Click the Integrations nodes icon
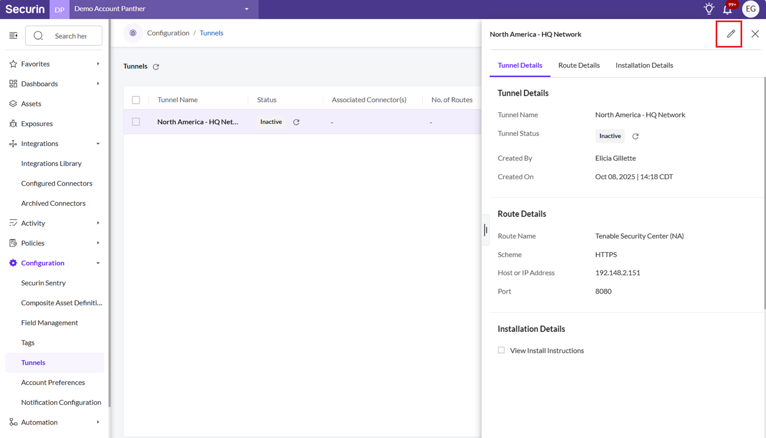The width and height of the screenshot is (766, 438). click(x=13, y=144)
